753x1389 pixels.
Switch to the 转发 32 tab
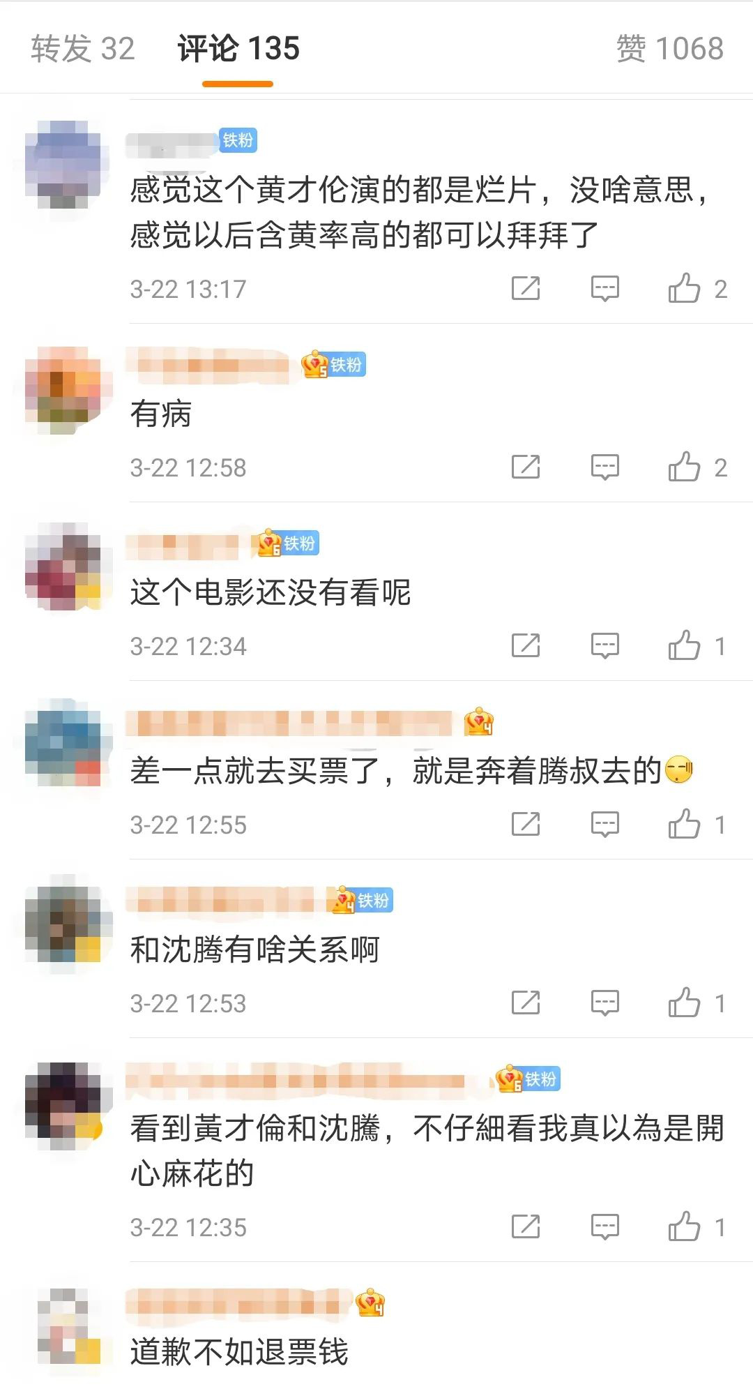point(82,49)
